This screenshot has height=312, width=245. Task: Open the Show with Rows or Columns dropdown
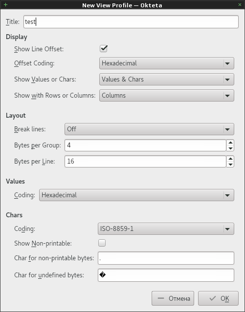coord(167,96)
